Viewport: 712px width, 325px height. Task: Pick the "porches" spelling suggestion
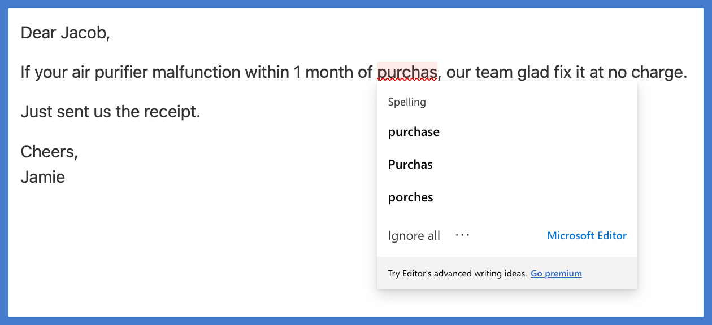click(411, 197)
